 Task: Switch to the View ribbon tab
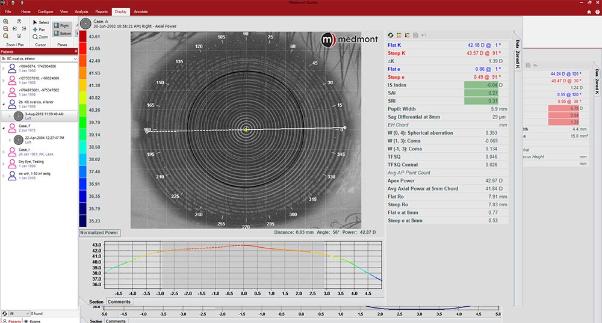pos(64,11)
